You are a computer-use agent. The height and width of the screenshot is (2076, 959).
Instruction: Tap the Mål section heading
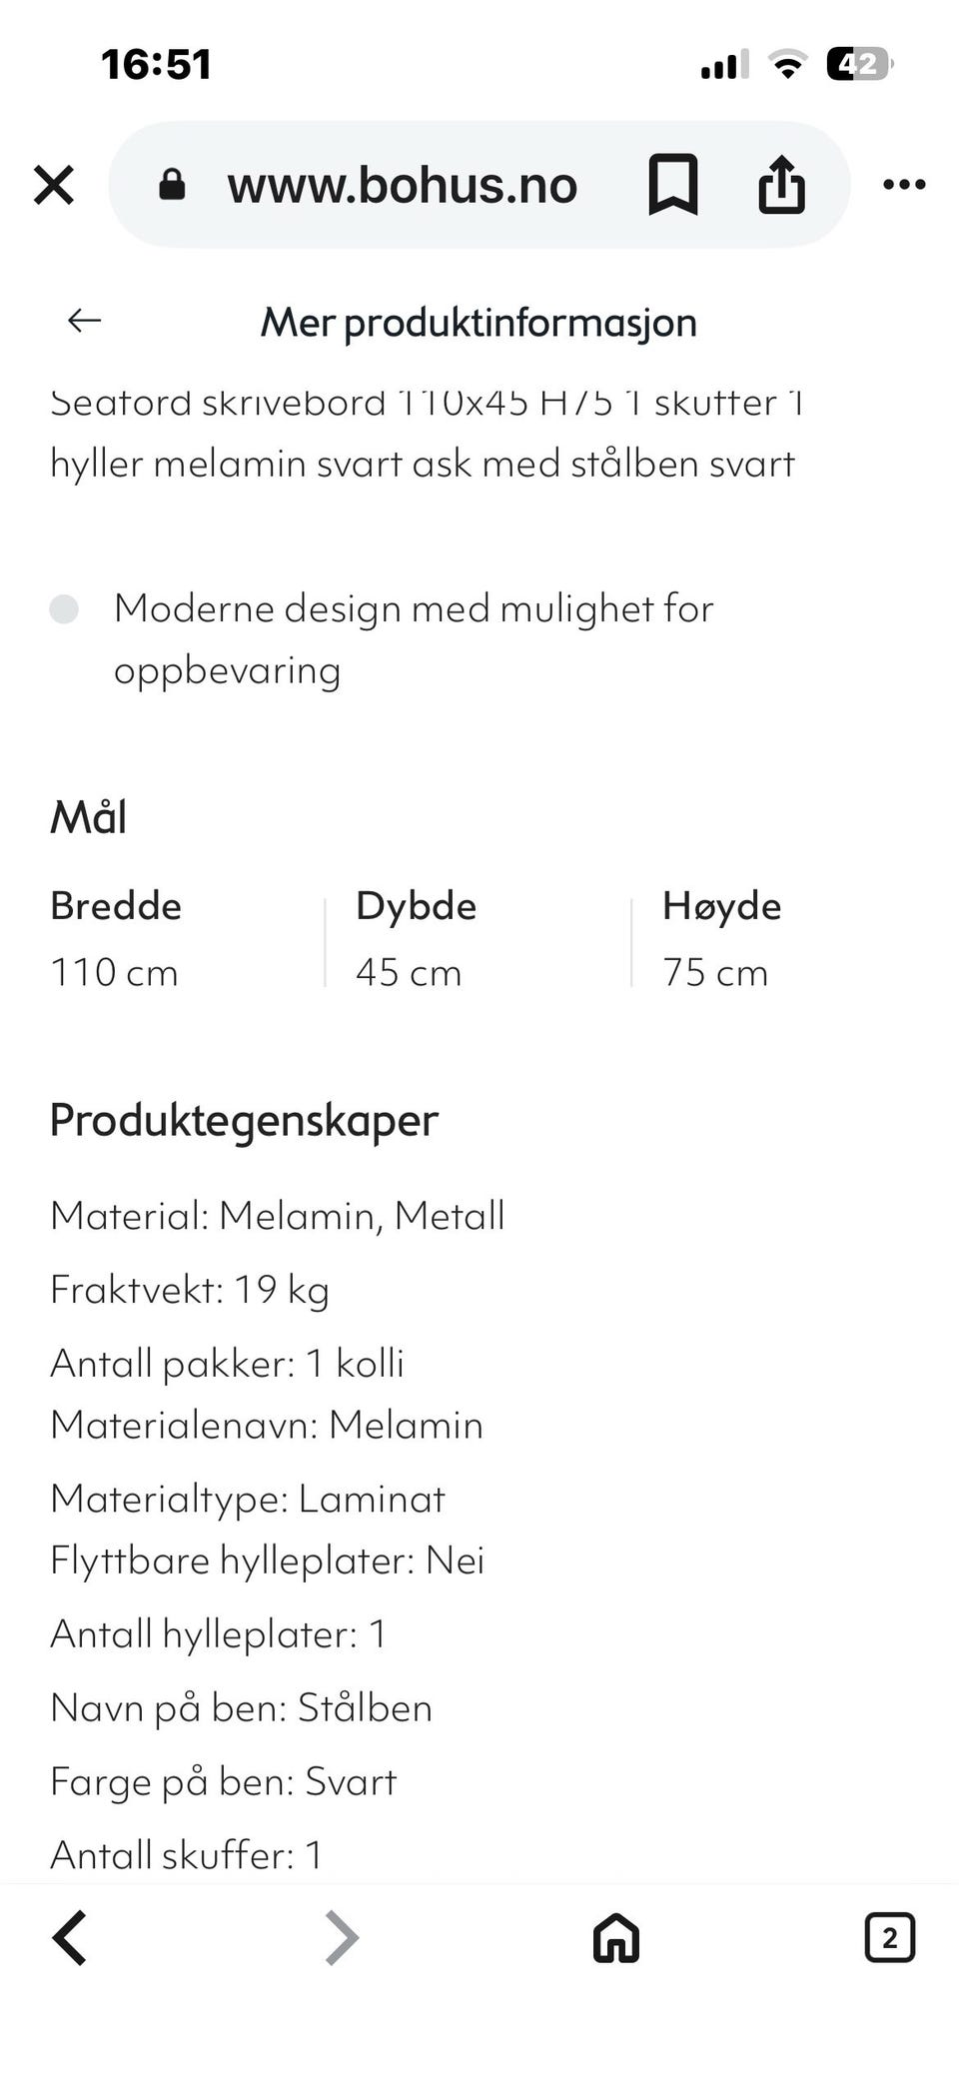click(89, 817)
